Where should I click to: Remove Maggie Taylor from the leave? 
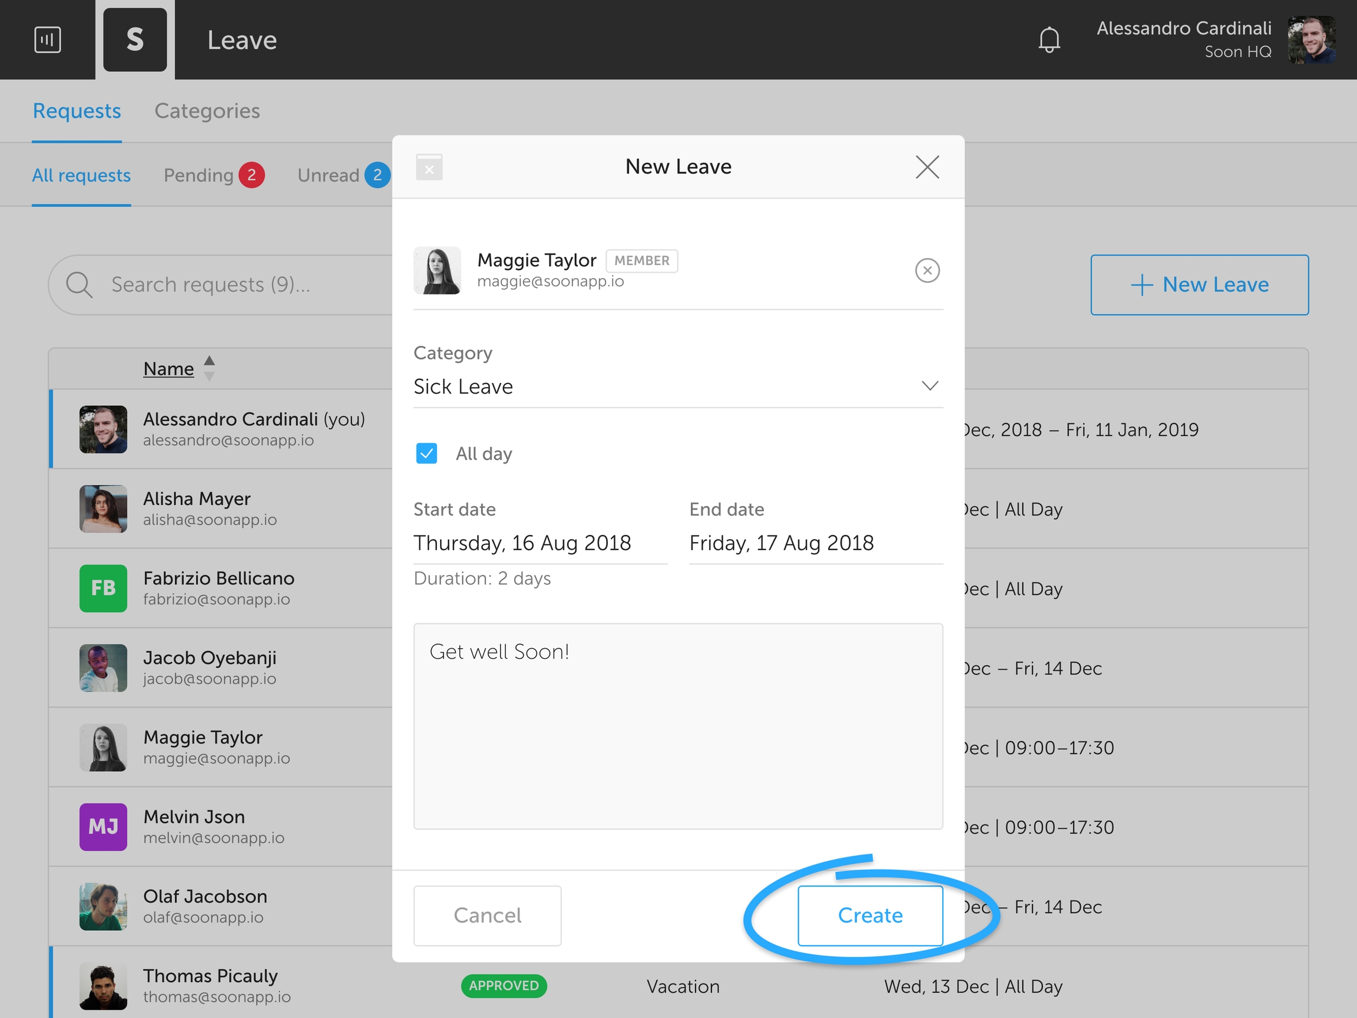click(x=927, y=270)
